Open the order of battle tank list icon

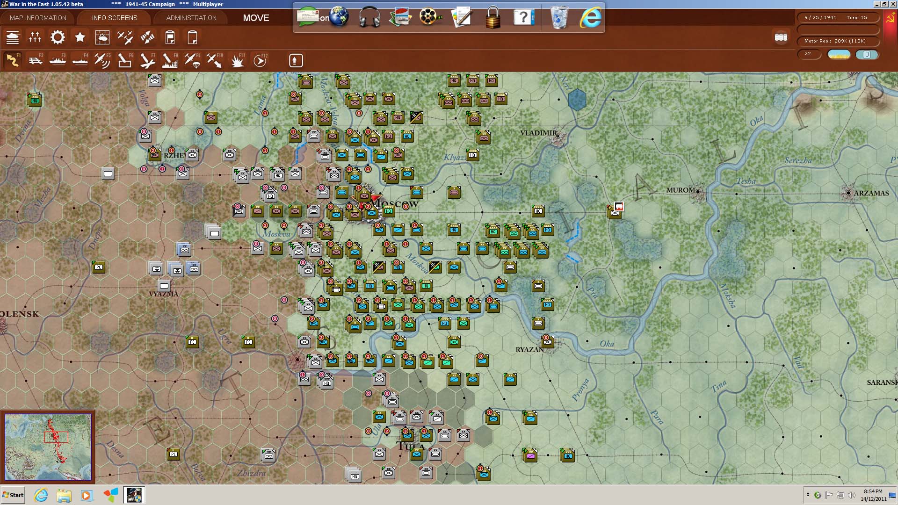pyautogui.click(x=13, y=37)
